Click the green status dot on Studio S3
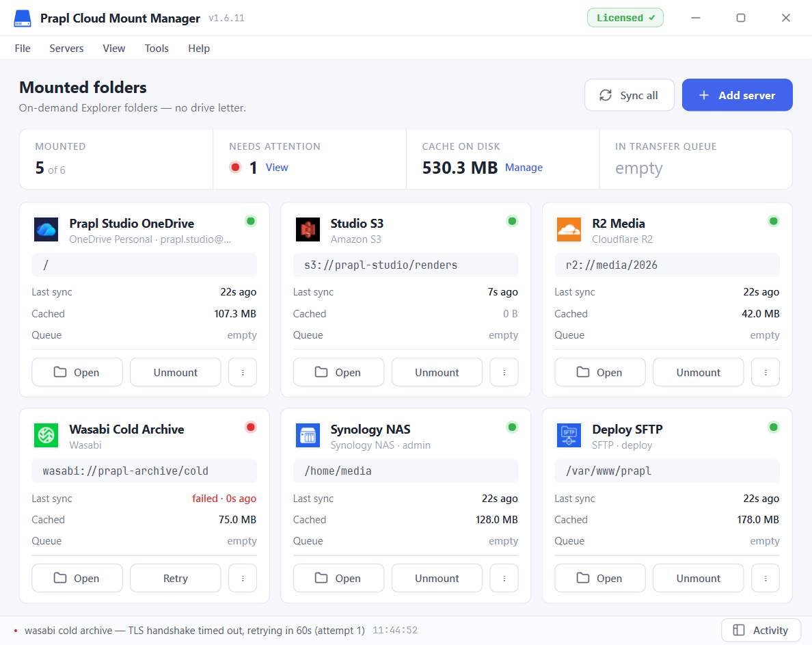Image resolution: width=812 pixels, height=645 pixels. pyautogui.click(x=512, y=221)
